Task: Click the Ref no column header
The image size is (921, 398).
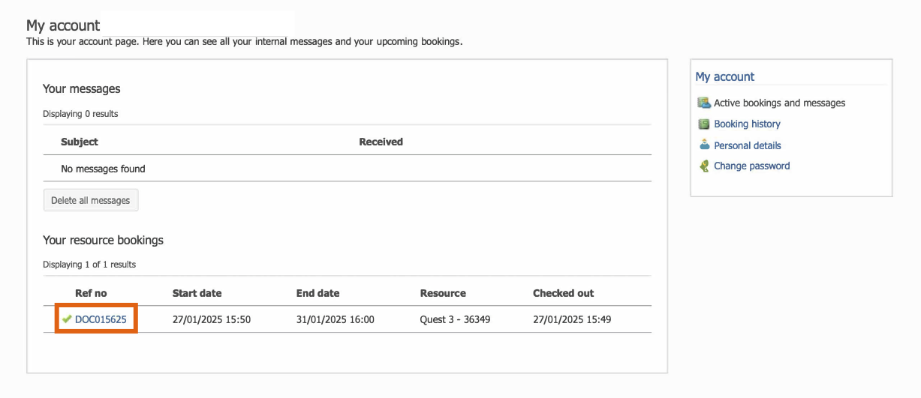Action: tap(91, 293)
